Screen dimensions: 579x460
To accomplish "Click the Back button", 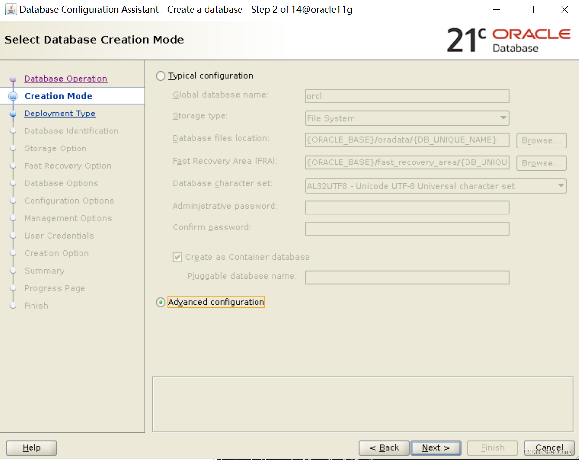I will tap(384, 448).
